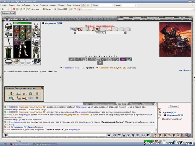Click the Инвентарь menu link
Screen dimensions: 195x146
pyautogui.click(x=127, y=19)
